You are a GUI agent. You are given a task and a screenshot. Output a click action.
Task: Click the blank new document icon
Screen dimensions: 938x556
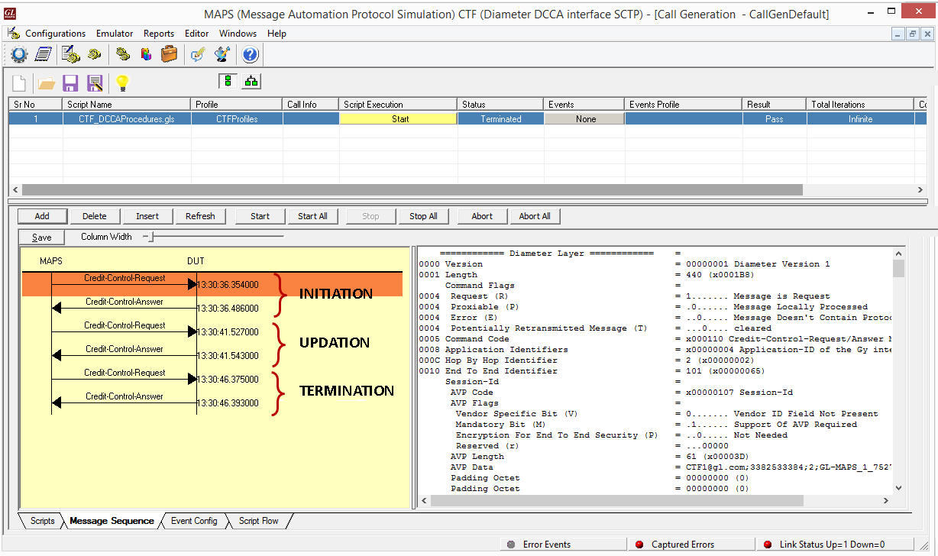19,82
